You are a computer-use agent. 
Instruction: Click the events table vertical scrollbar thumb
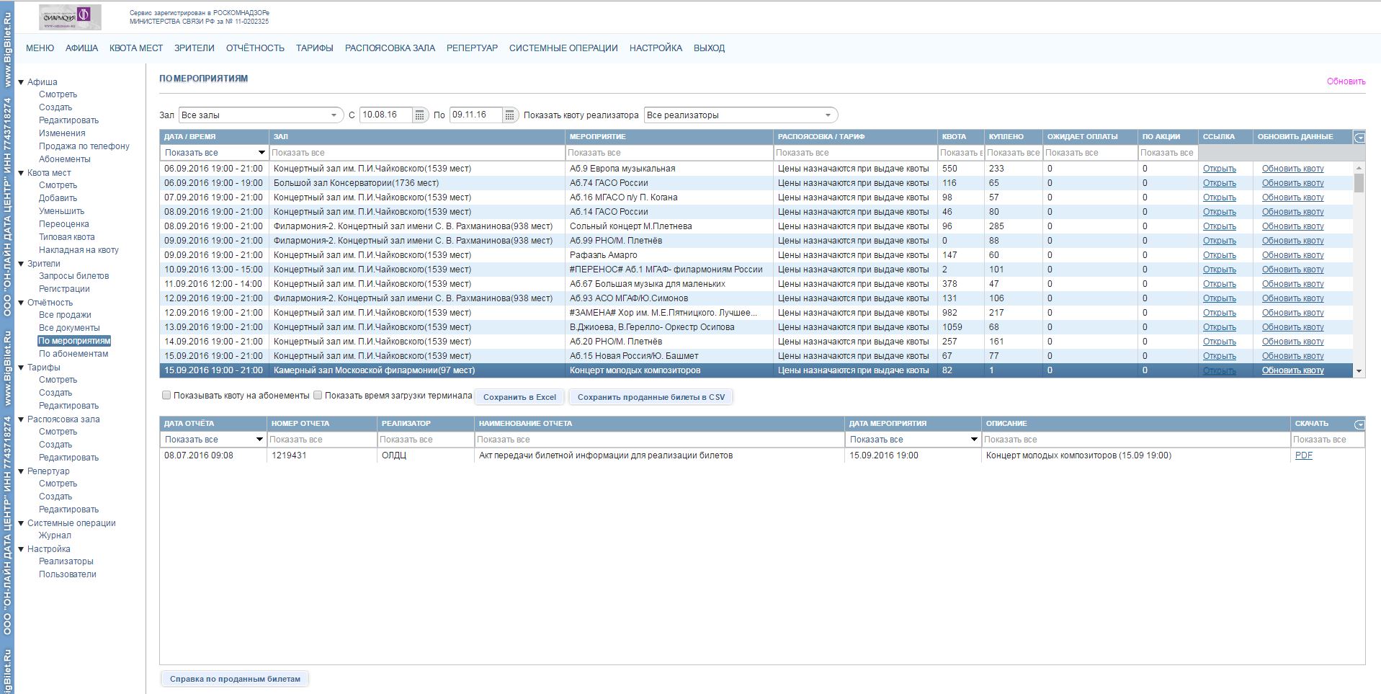click(1359, 183)
